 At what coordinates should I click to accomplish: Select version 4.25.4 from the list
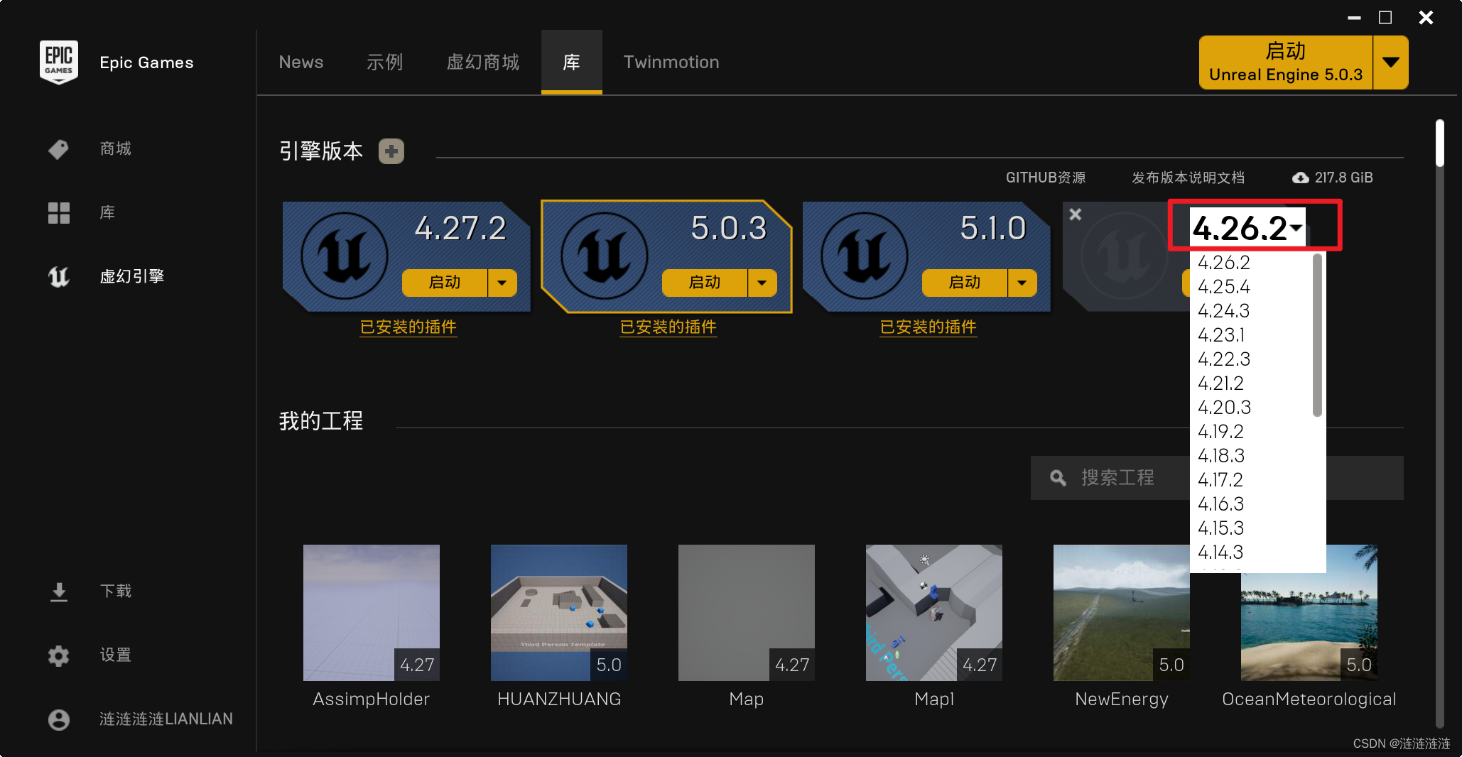tap(1224, 287)
